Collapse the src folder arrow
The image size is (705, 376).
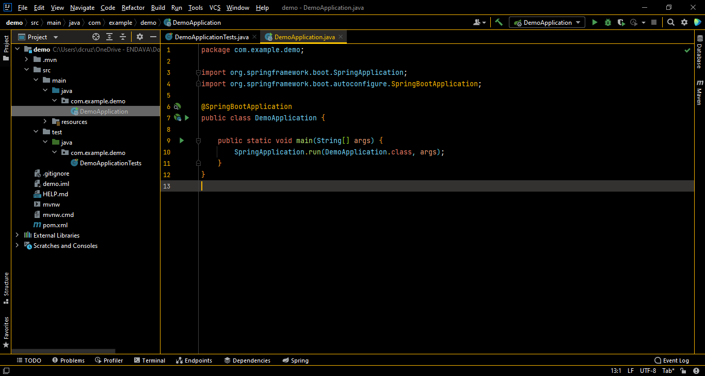(26, 70)
